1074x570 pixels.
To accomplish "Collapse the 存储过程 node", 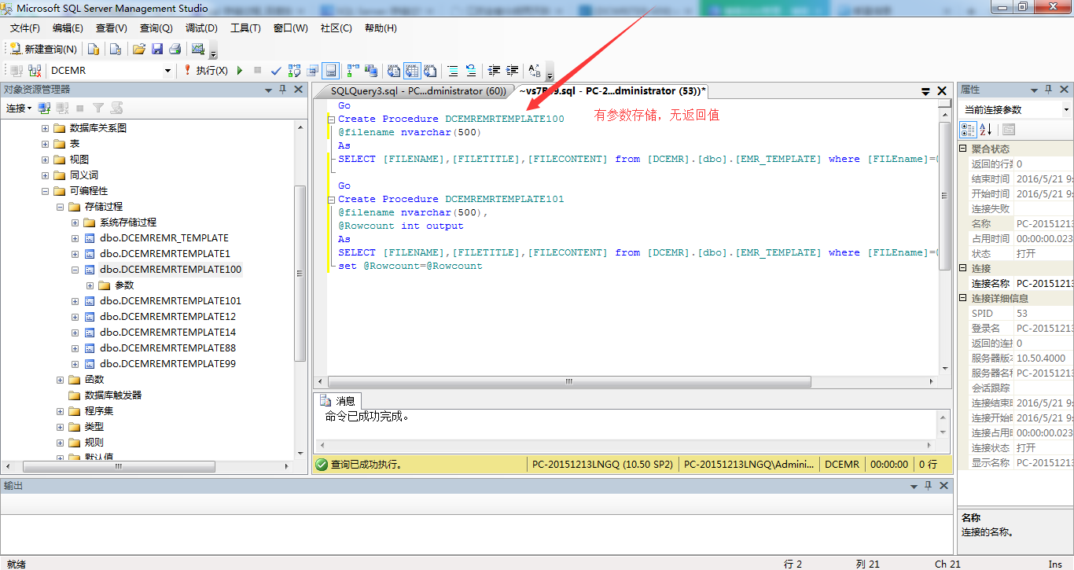I will coord(60,207).
